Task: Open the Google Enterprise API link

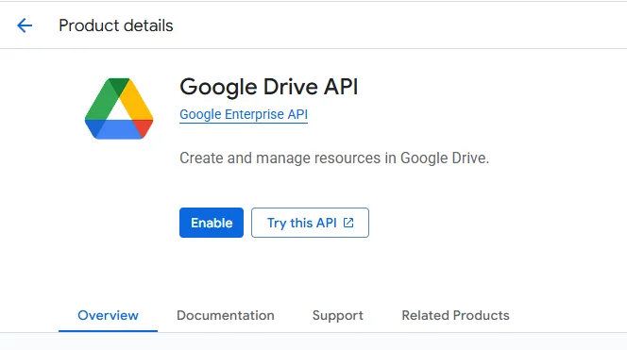Action: pos(244,114)
